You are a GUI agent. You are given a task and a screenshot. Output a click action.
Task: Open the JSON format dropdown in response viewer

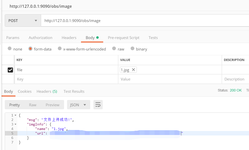(79, 104)
